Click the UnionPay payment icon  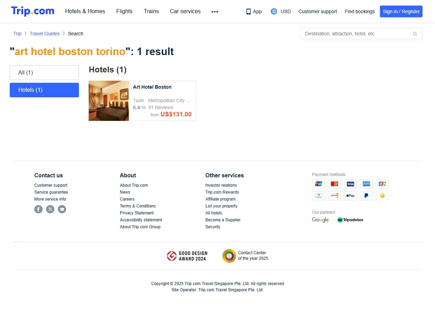pyautogui.click(x=319, y=184)
